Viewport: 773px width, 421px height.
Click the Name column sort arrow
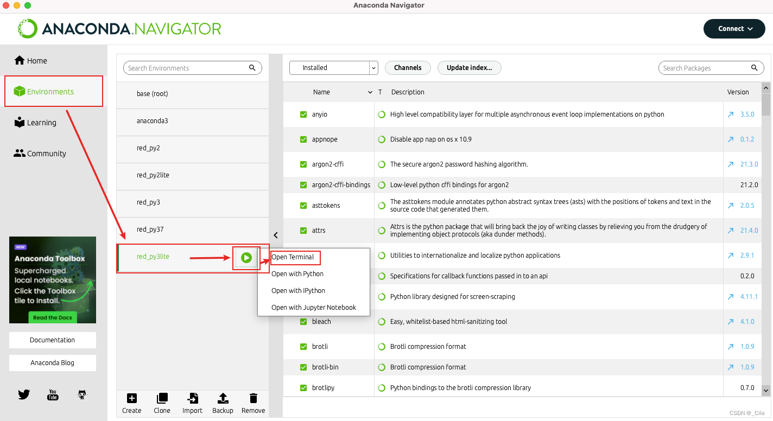[370, 92]
